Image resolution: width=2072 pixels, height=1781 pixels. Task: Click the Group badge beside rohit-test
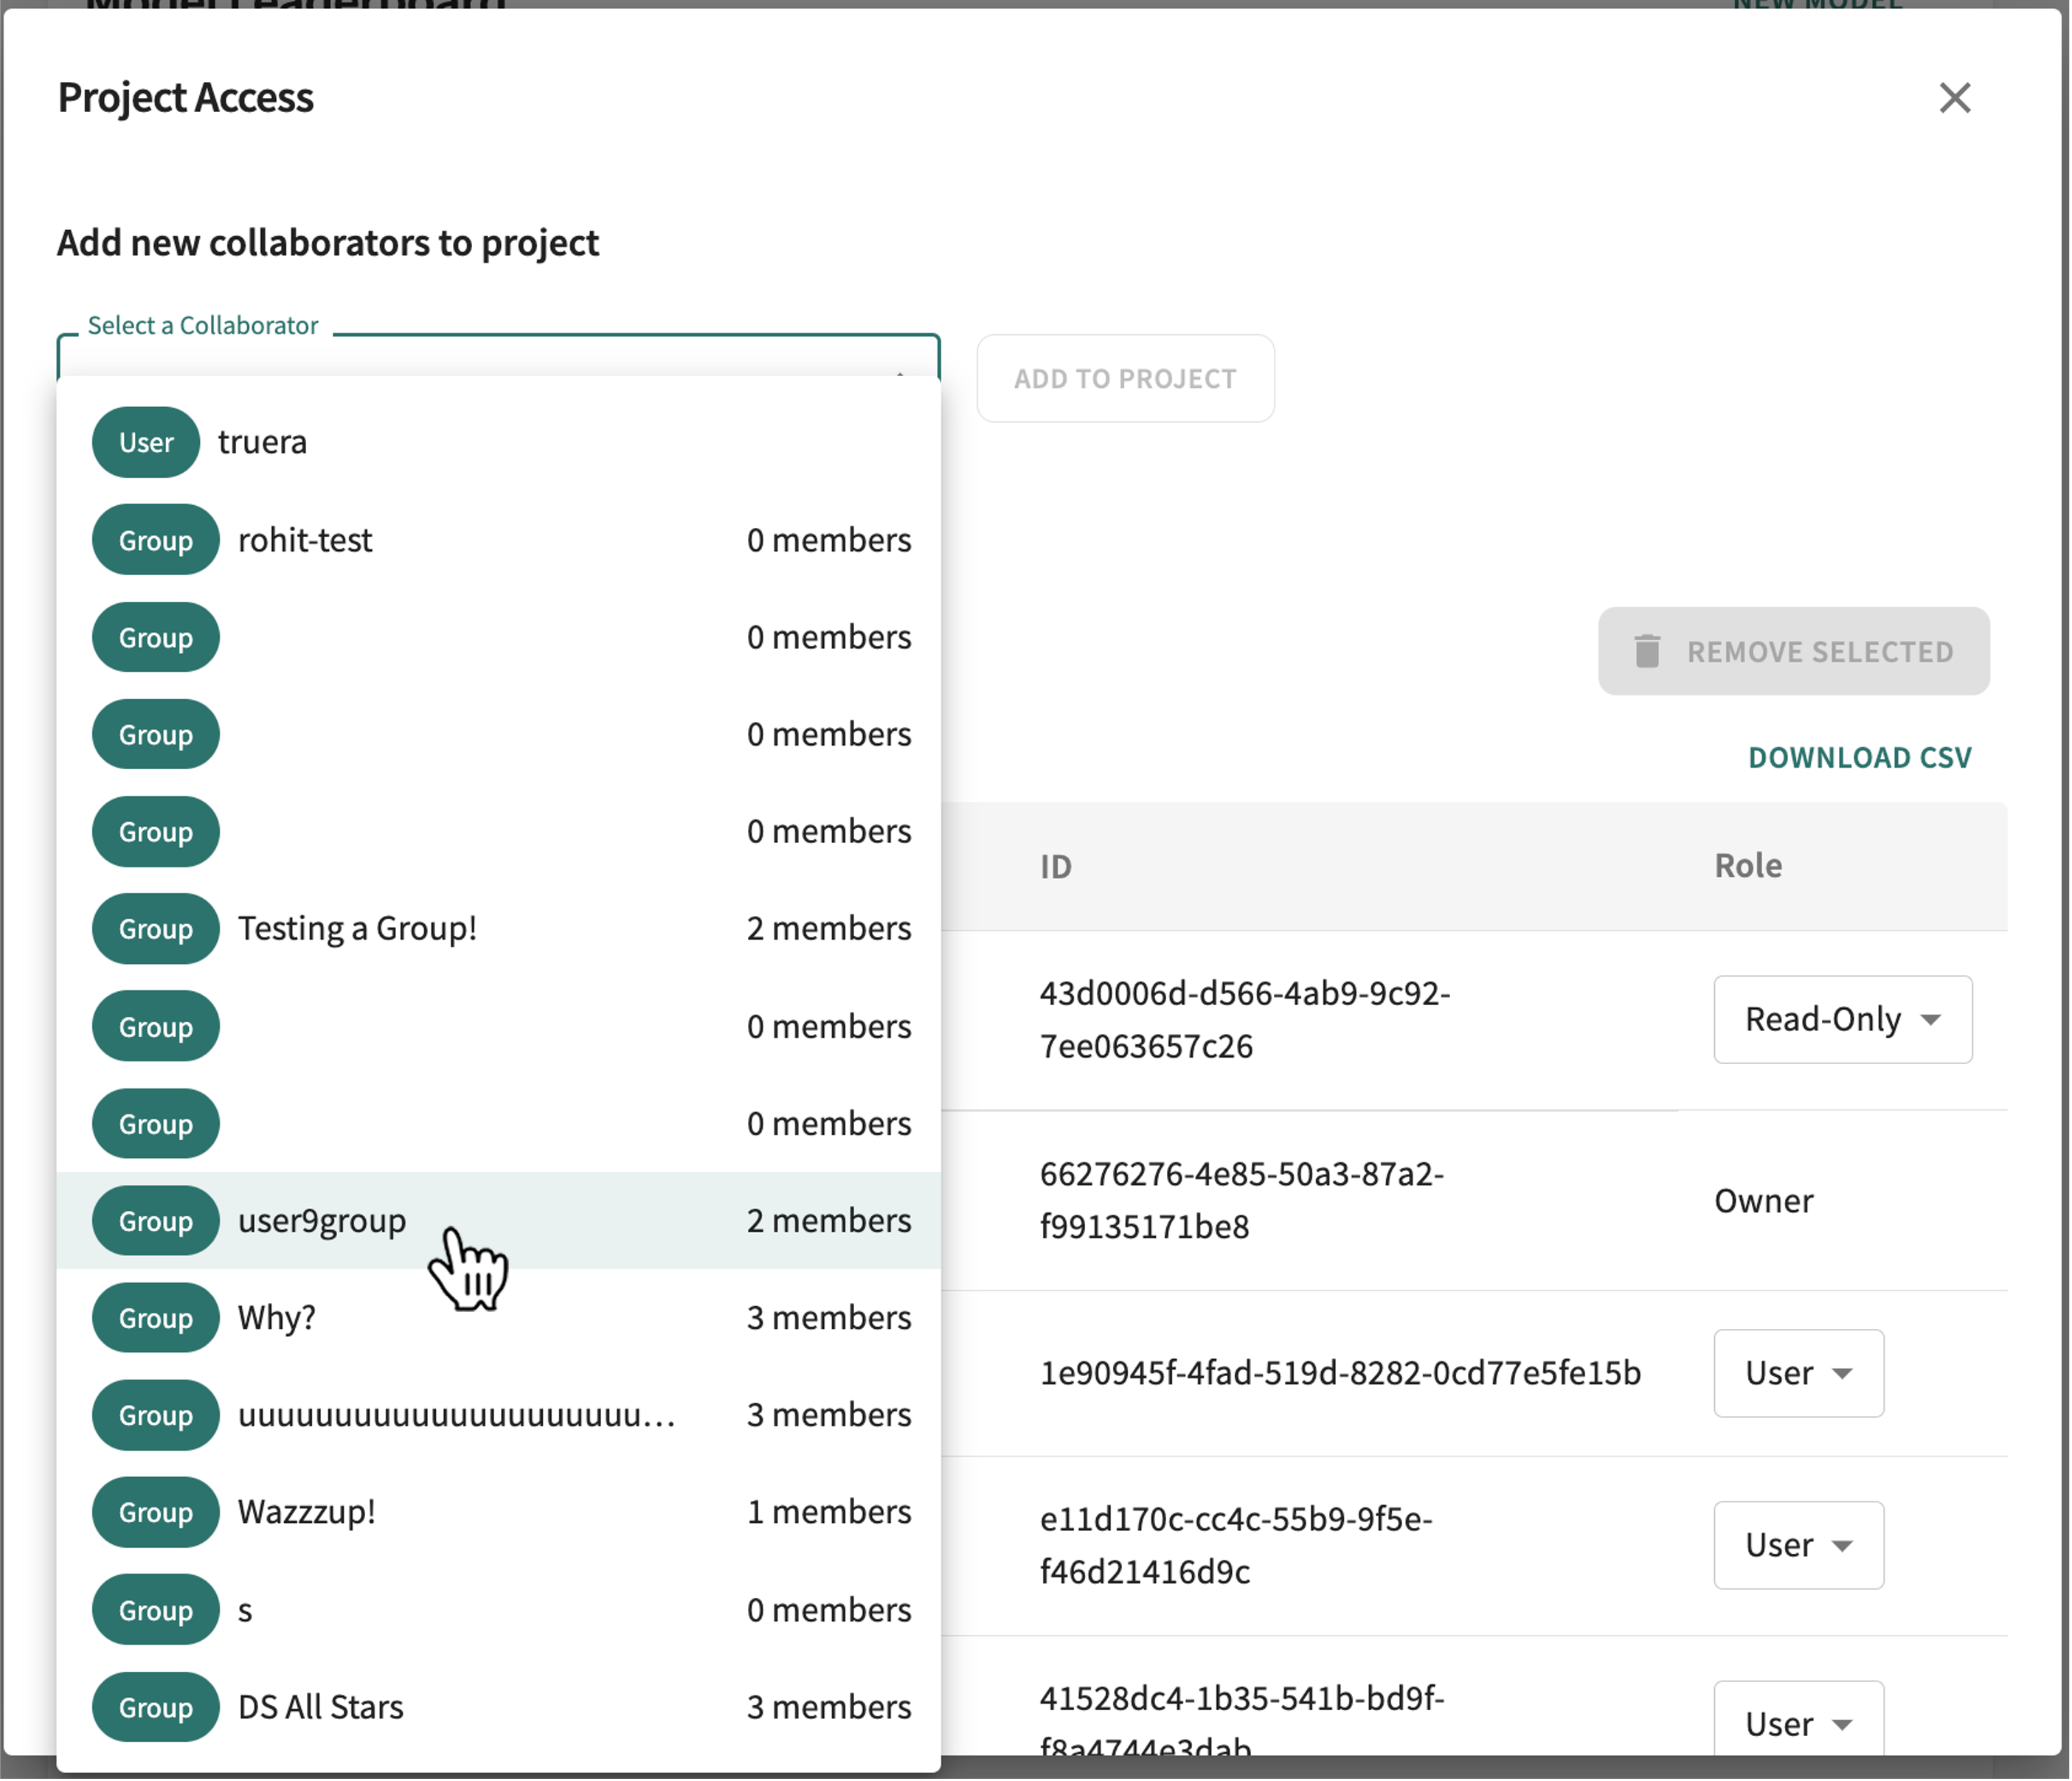(155, 540)
